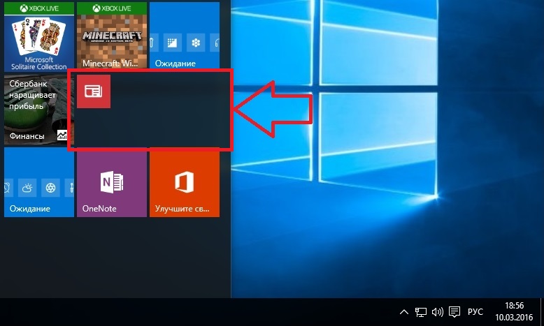Open the clock showing 18:56
The image size is (544, 326).
(514, 311)
